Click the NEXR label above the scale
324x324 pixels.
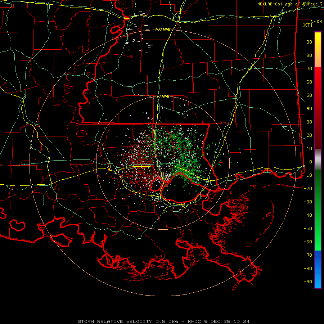pyautogui.click(x=316, y=22)
